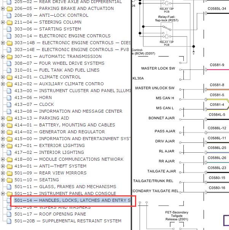The image size is (229, 230).
Task: Expand the 211-04 Steering Column folder
Action: tap(3, 22)
